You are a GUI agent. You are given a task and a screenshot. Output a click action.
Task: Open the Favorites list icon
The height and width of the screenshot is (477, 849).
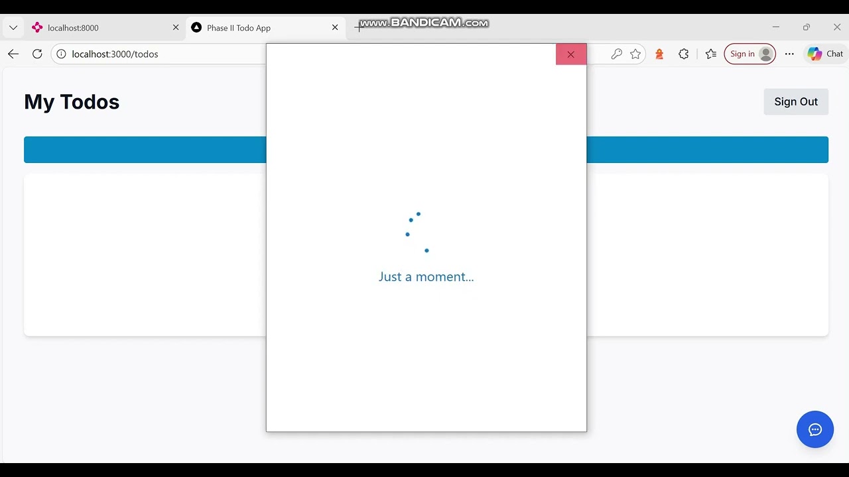coord(711,54)
